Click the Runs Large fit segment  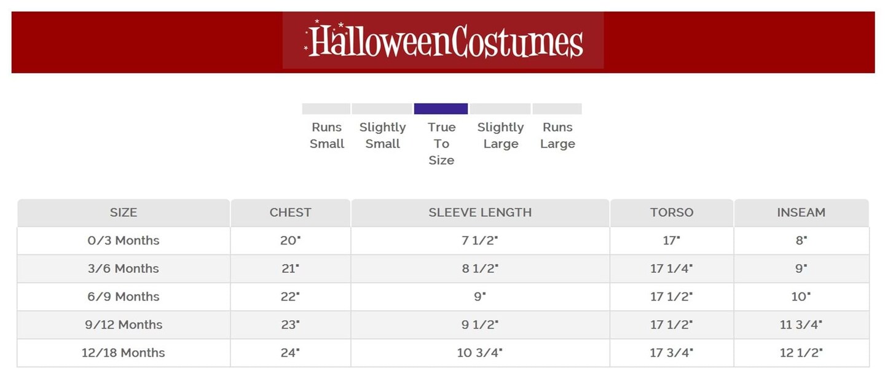coord(557,109)
